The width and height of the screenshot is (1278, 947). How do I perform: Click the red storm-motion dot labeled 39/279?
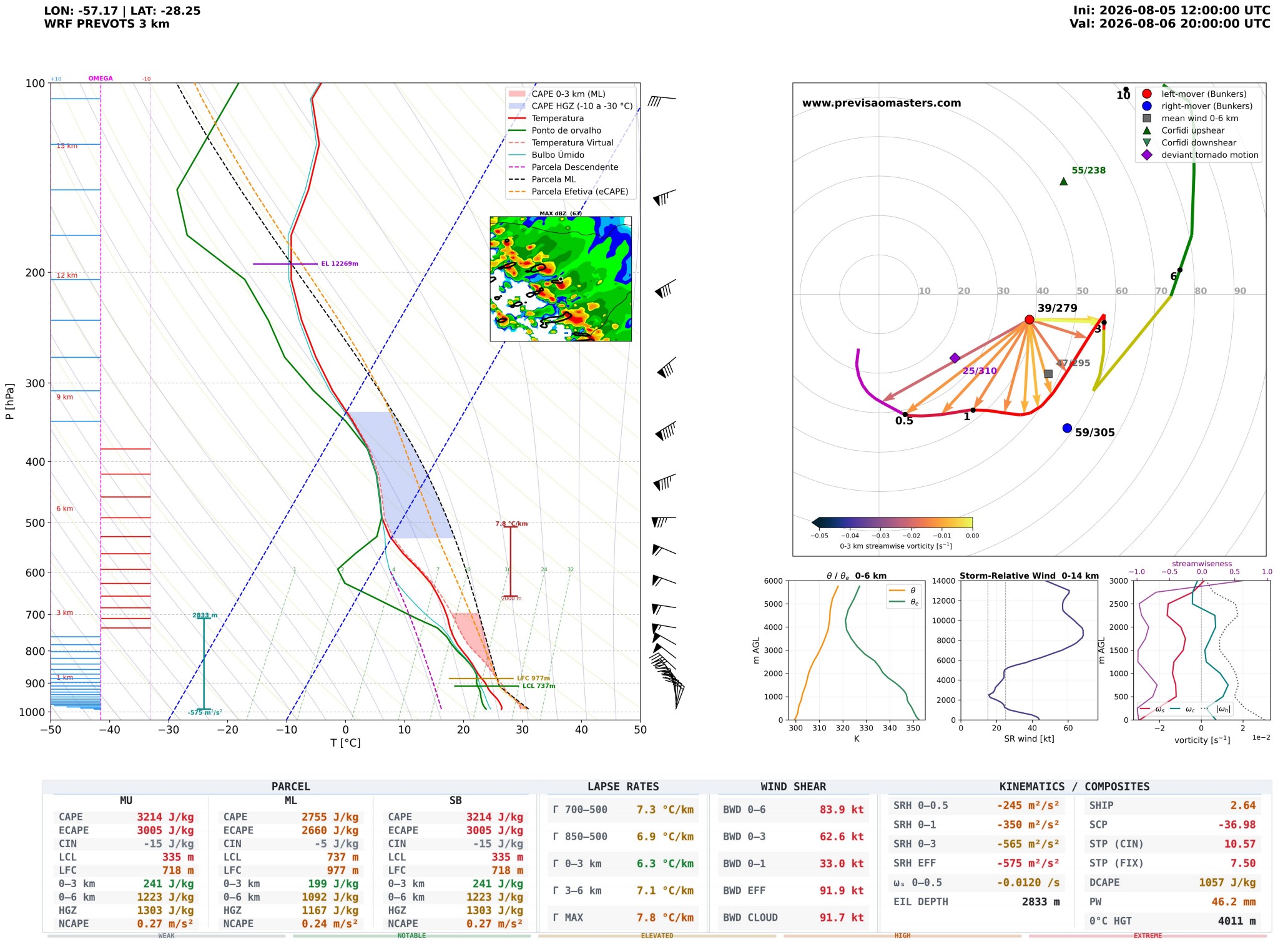click(1029, 320)
